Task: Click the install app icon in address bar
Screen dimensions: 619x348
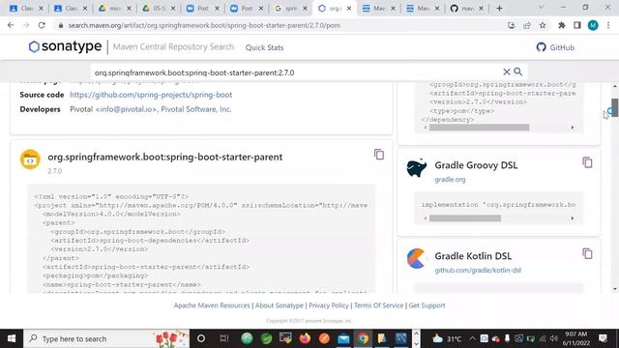Action: tap(512, 25)
